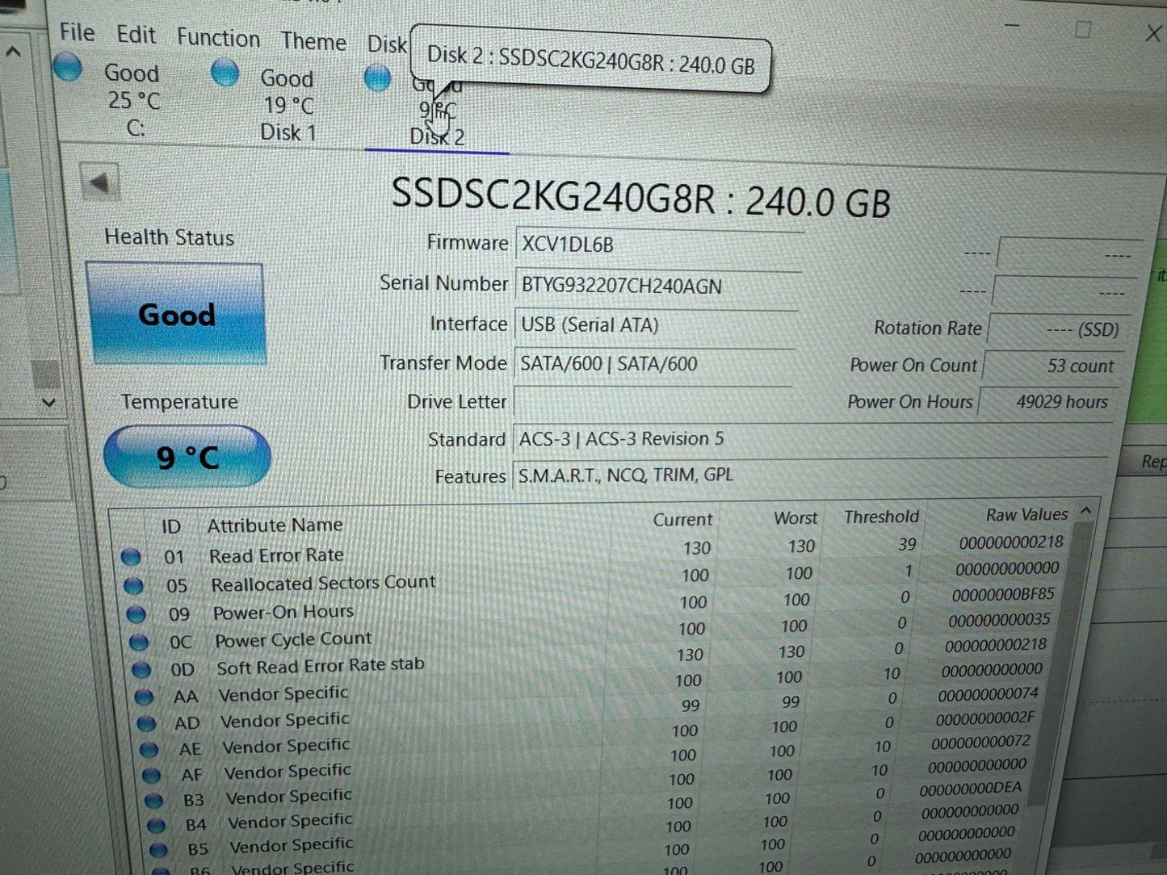This screenshot has height=875, width=1167.
Task: Click the C: drive status orb
Action: 68,68
